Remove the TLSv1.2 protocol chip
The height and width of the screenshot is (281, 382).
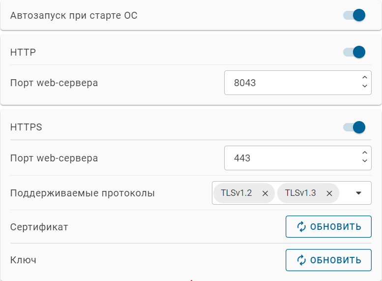[265, 193]
